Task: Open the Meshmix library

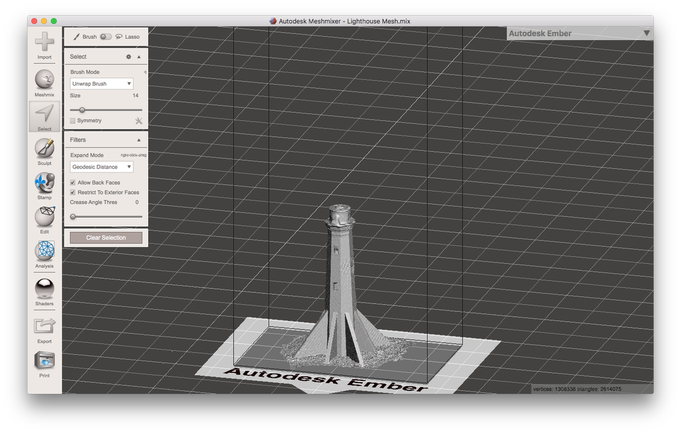Action: (x=44, y=83)
